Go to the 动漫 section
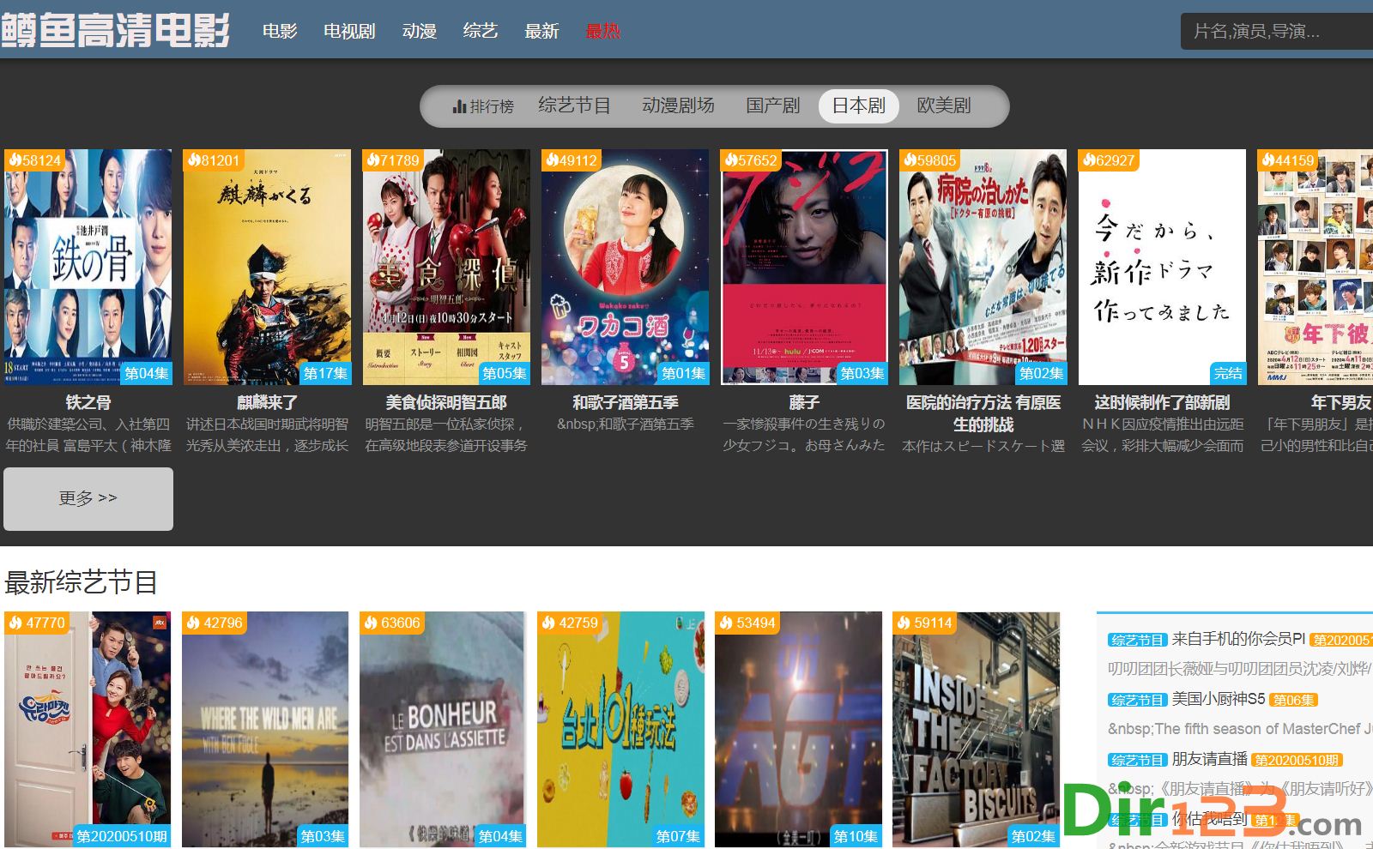 tap(420, 31)
